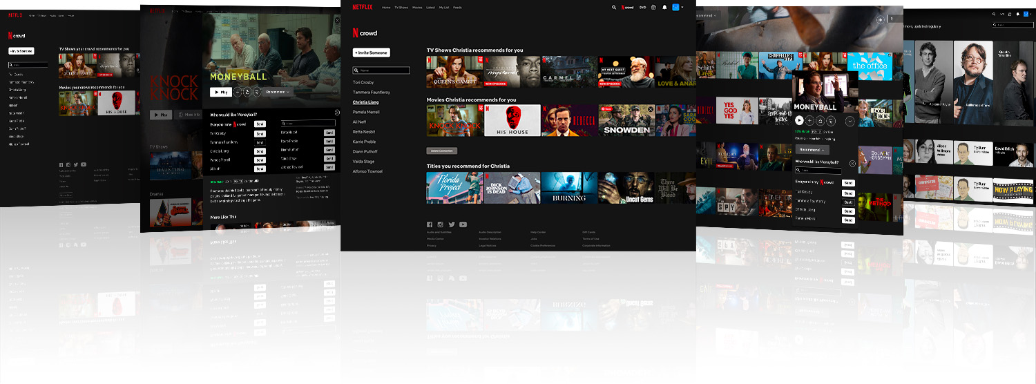Screen dimensions: 1036x384
Task: Open The Queen's Gambit thumbnail
Action: 454,72
